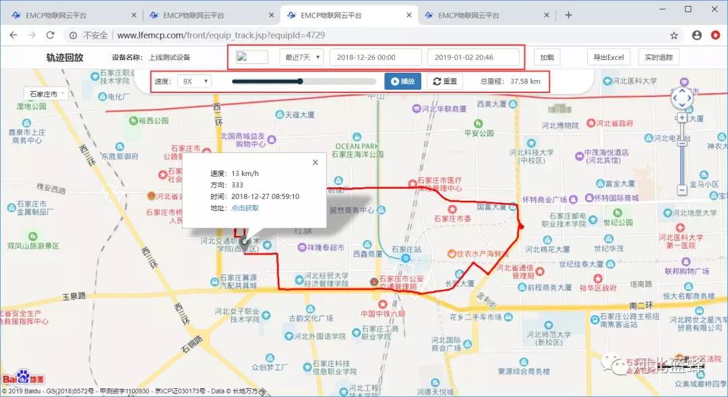Screen dimensions: 728x397
Task: Go back to the previous page
Action: pyautogui.click(x=13, y=35)
